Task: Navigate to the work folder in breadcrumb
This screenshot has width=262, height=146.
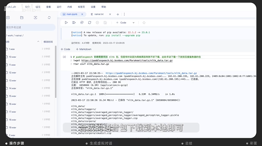Action: coord(10,35)
